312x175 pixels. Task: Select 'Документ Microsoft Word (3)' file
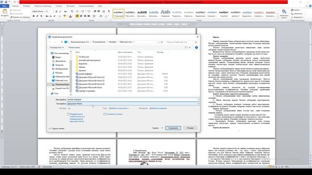pyautogui.click(x=92, y=81)
